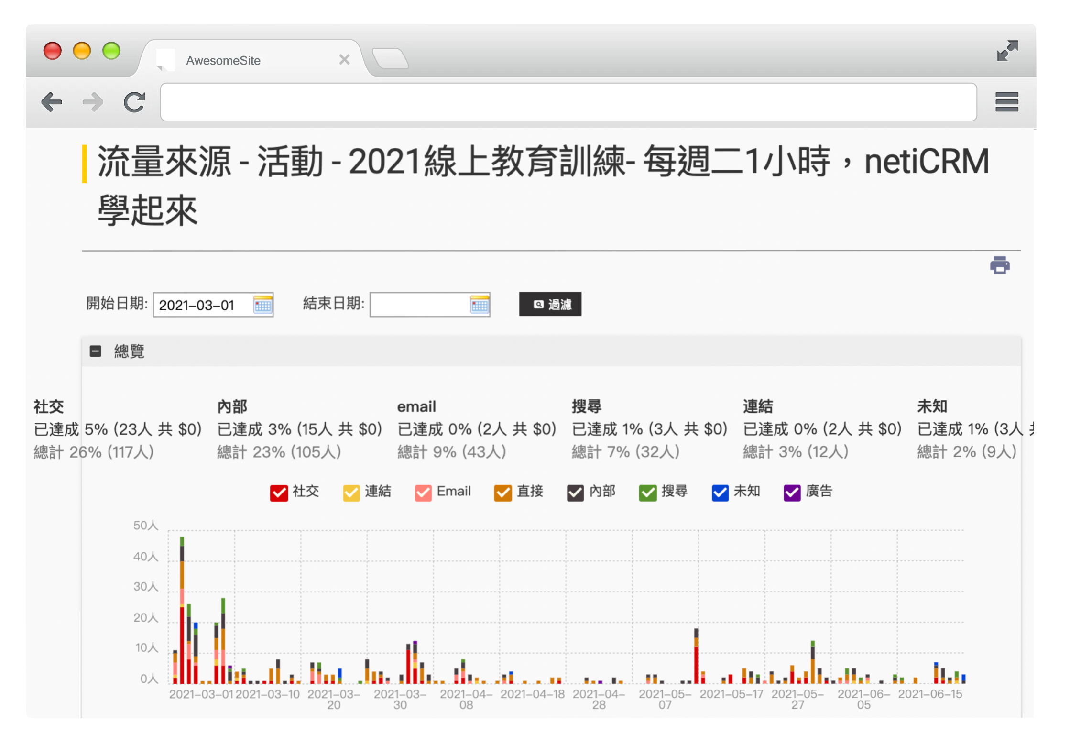Screen dimensions: 1070x745
Task: Toggle fullscreen with the expand arrows icon
Action: (x=1007, y=51)
